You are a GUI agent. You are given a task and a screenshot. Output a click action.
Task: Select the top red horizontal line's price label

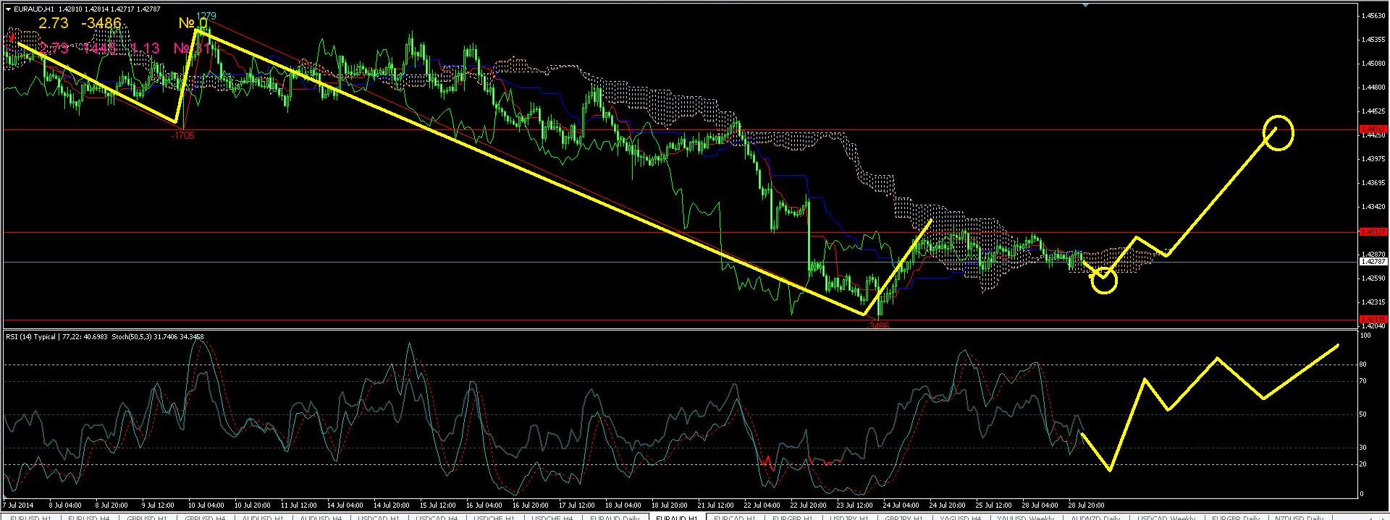(x=1373, y=129)
